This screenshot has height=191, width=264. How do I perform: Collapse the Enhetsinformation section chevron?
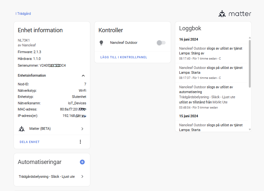(x=83, y=76)
